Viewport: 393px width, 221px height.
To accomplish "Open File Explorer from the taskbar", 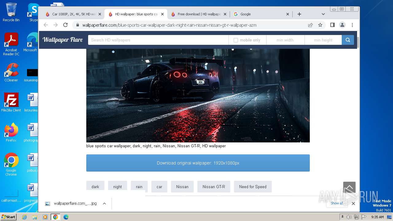I will [x=35, y=217].
